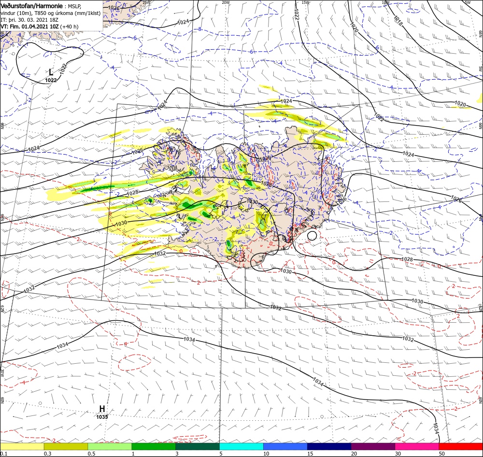Click the 'IT: þri. 30. 03. 2021 18Z' line
This screenshot has width=483, height=457.
tap(29, 19)
